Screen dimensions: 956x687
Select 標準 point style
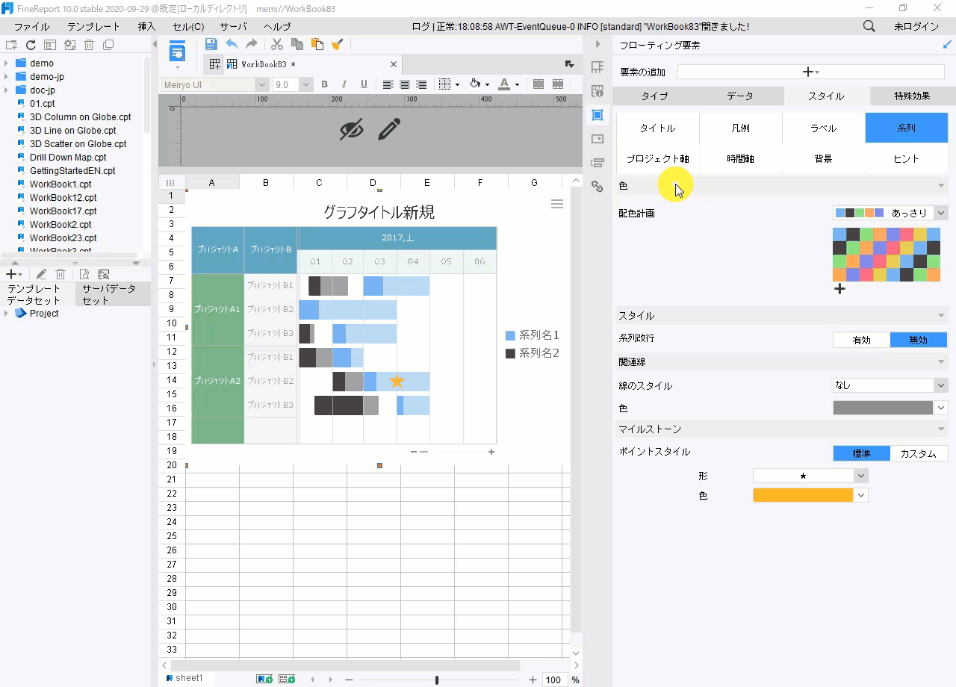(862, 453)
